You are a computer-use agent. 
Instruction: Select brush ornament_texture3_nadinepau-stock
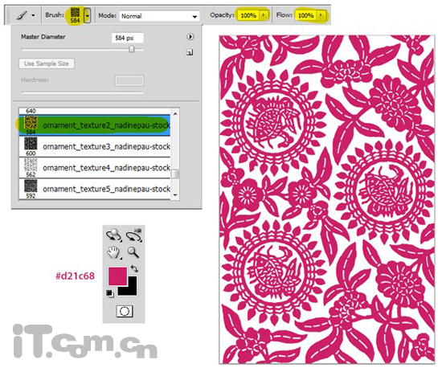pos(95,146)
